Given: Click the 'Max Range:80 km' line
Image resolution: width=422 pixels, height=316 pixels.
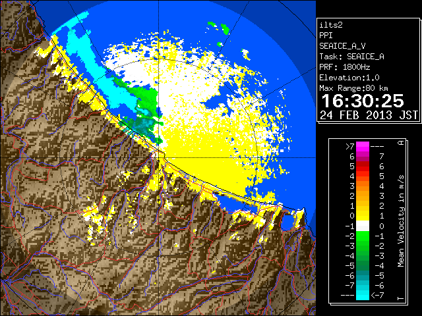Looking at the screenshot, I should pyautogui.click(x=354, y=88).
